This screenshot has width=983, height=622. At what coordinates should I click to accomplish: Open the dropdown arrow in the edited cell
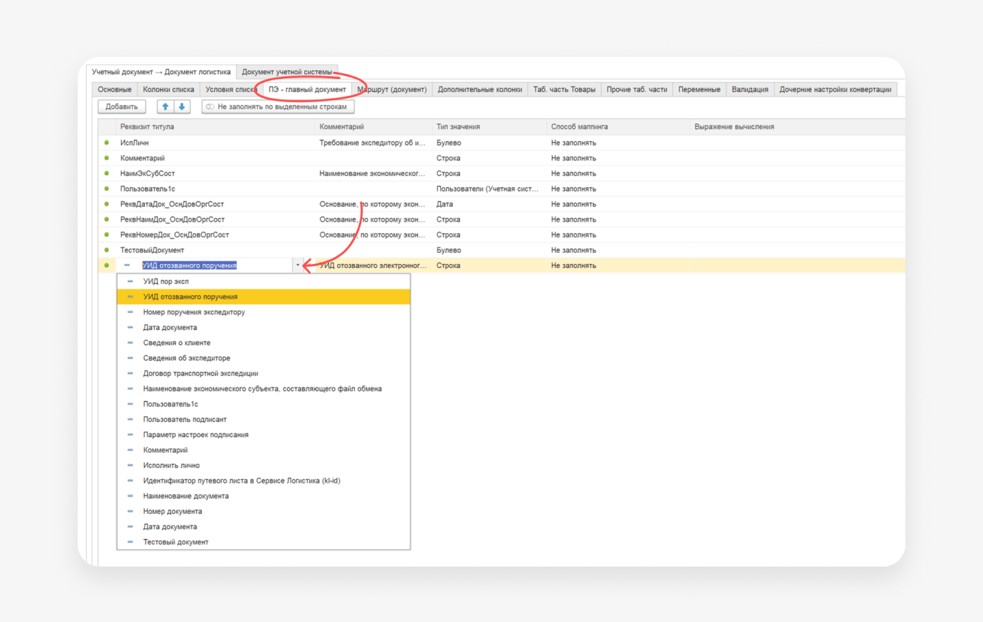click(x=298, y=265)
